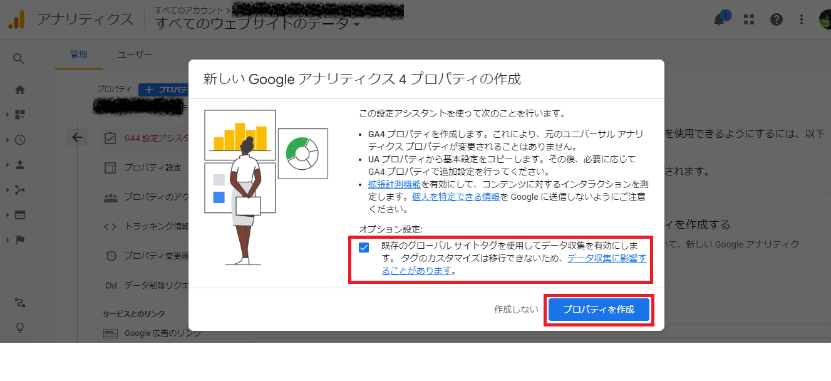Open the 個人を特定できる情報 link
This screenshot has width=831, height=381.
(x=456, y=197)
